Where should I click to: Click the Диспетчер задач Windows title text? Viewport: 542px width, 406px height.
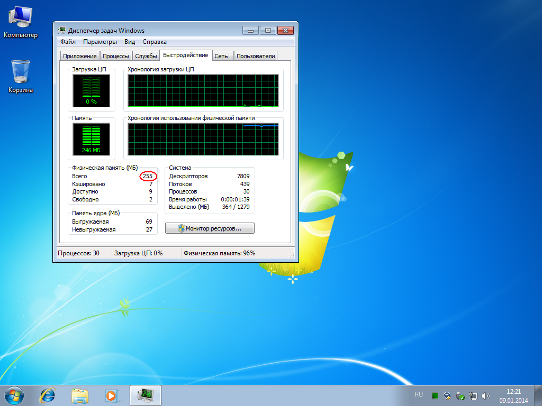pyautogui.click(x=106, y=30)
